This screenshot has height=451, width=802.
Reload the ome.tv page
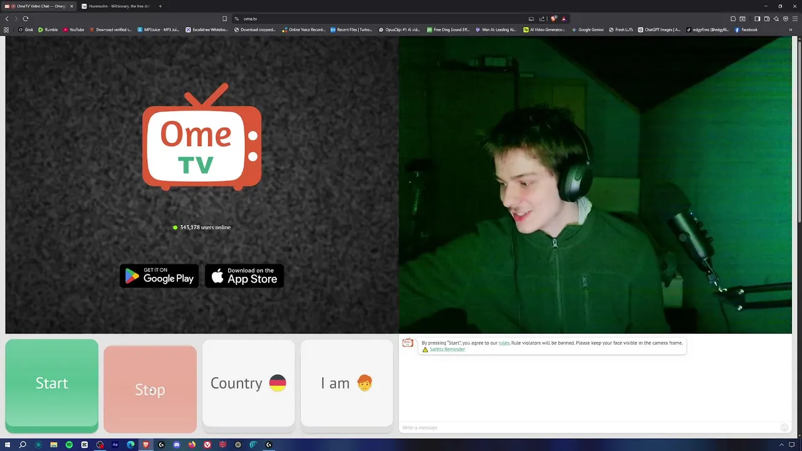coord(26,19)
